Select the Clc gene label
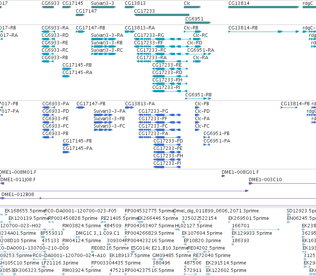Screen dimensions: 316x276 (187, 3)
